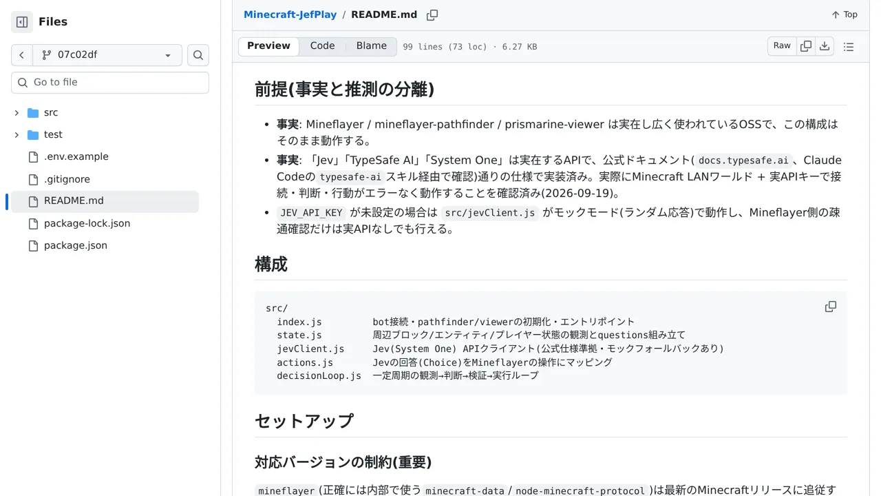Click the minecraft-data inline code
This screenshot has height=496, width=881.
(464, 491)
